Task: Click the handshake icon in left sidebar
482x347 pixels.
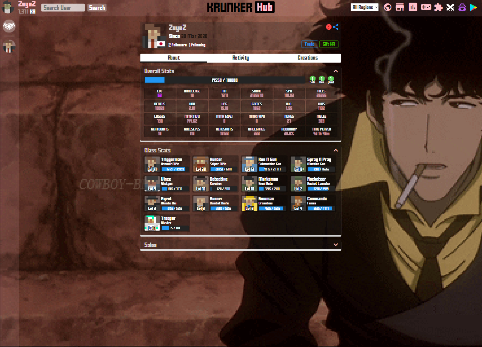Action: 9,26
